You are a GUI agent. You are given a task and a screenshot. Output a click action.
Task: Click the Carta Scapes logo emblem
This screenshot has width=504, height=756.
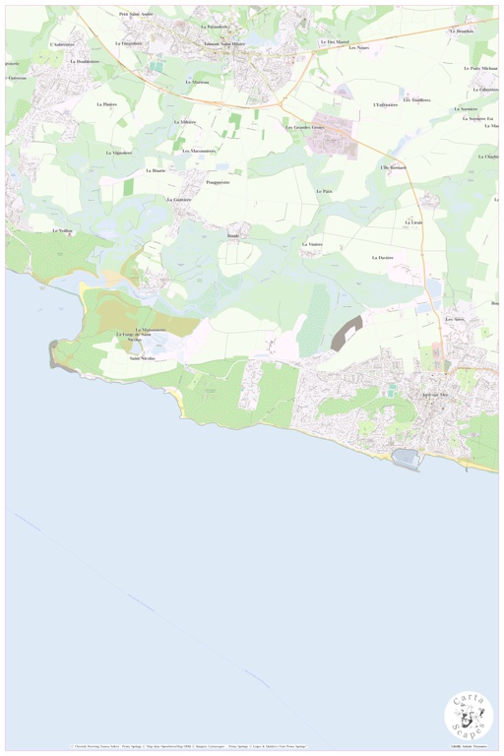coord(469,715)
